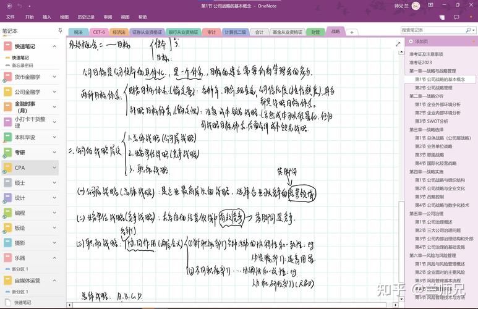
Task: Switch to the CET-6 section tab
Action: (99, 32)
